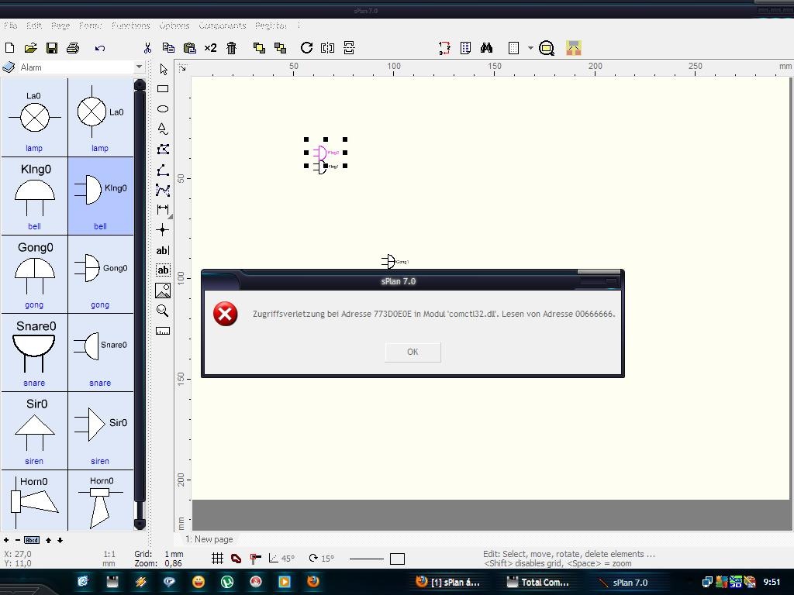Select the dimension tool
The height and width of the screenshot is (595, 794).
click(163, 209)
